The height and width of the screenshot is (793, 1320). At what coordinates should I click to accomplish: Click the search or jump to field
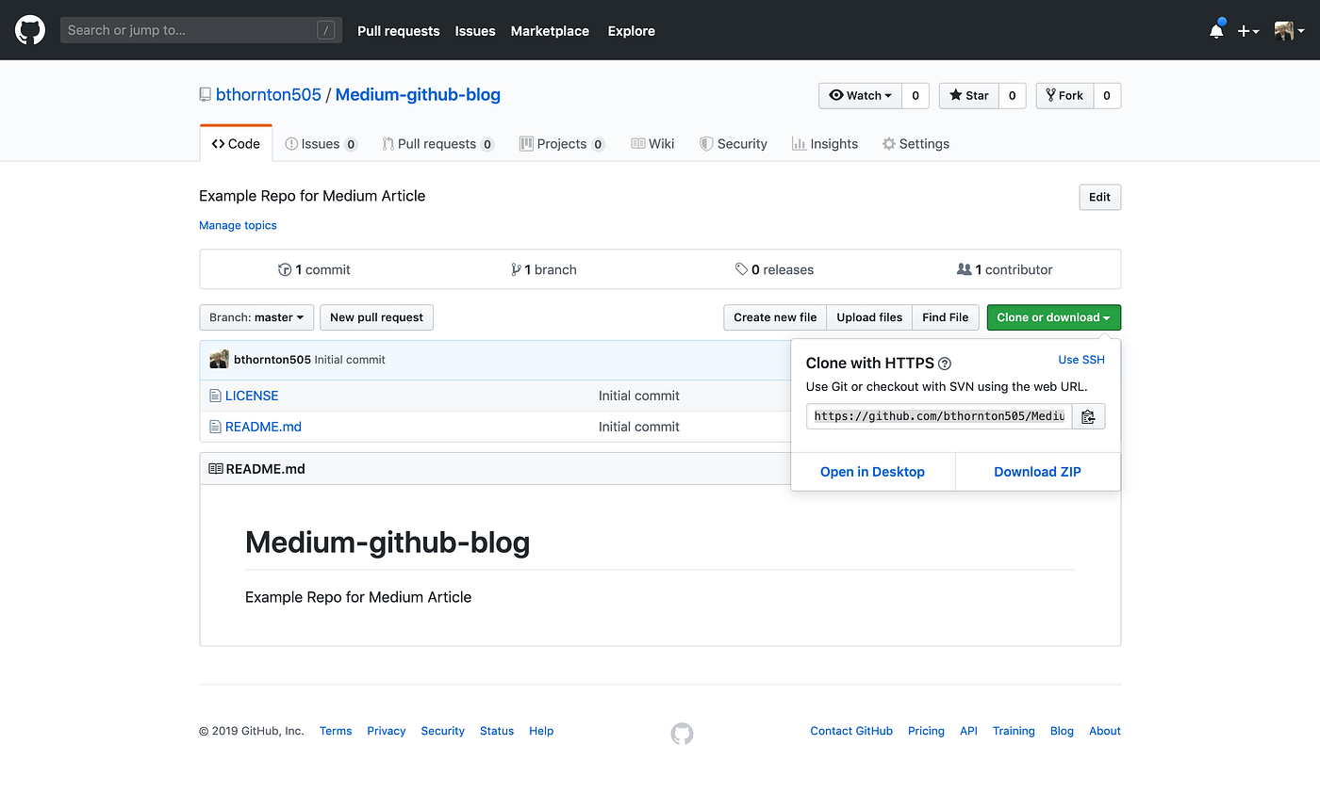coord(201,29)
